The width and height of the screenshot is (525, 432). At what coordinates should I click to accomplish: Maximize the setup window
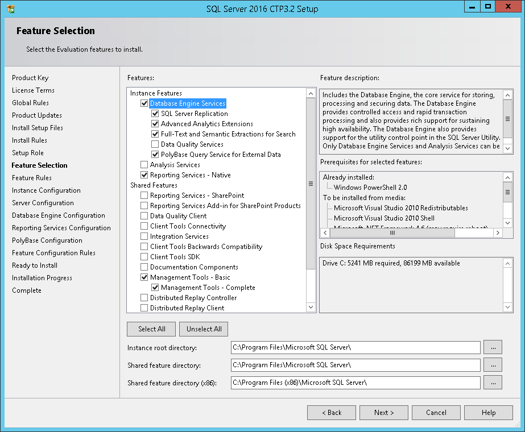488,6
